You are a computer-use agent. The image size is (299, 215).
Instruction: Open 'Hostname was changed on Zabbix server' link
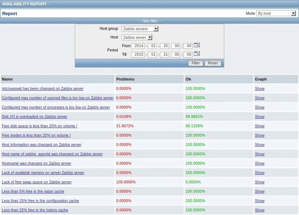click(x=36, y=163)
